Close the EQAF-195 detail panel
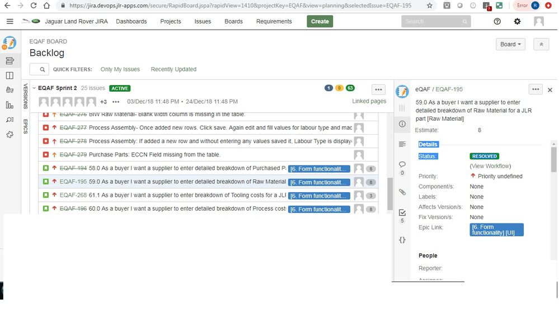Screen dimensions: 559x314 (549, 90)
